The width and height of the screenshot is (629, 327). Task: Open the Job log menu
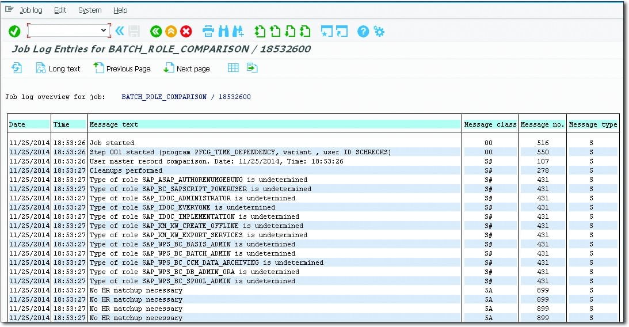[31, 10]
